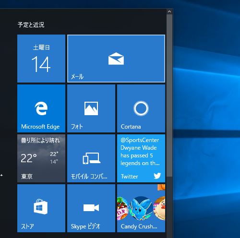Click the @SportsCenter tweet text
The width and height of the screenshot is (240, 238).
point(140,152)
